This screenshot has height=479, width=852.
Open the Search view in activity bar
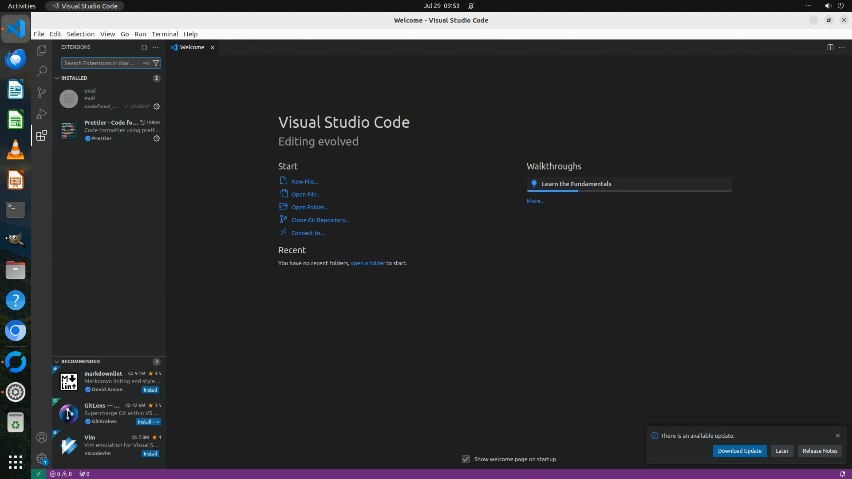click(41, 71)
